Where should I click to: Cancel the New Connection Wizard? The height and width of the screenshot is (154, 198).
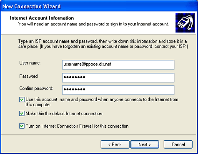tap(178, 144)
